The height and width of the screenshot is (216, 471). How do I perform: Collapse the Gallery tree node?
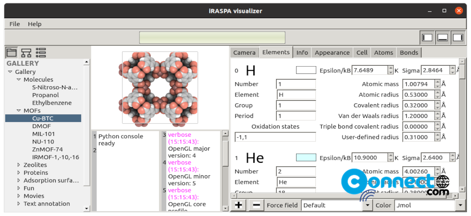click(10, 72)
